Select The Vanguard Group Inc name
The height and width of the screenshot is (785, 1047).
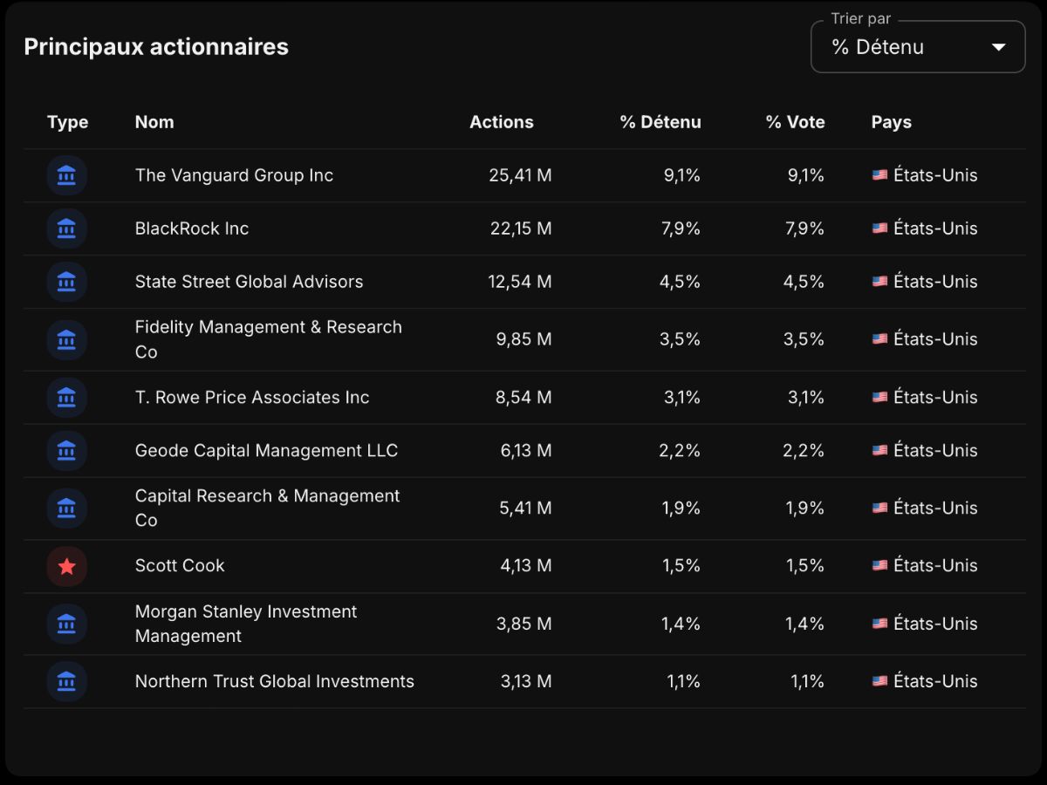point(234,175)
